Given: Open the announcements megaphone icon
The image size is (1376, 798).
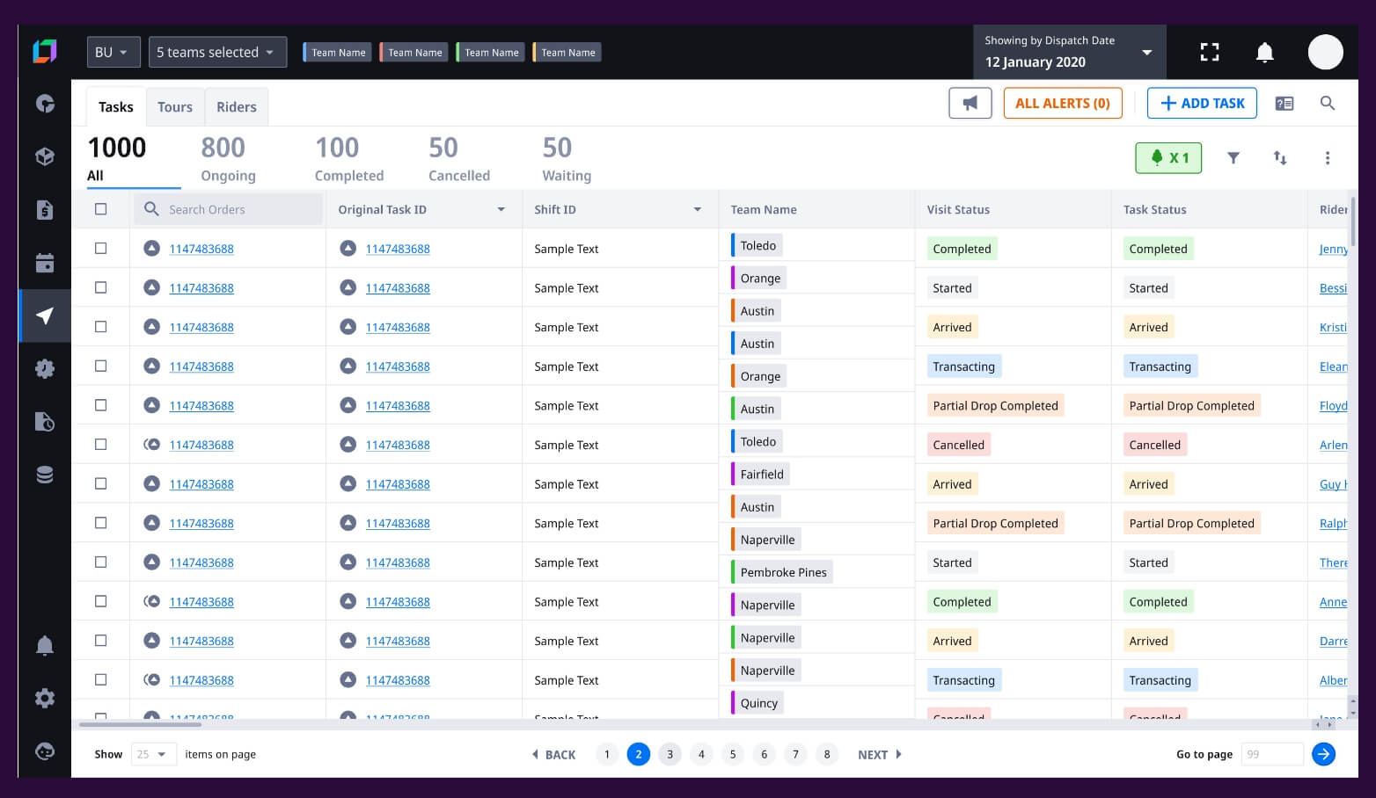Looking at the screenshot, I should point(970,103).
